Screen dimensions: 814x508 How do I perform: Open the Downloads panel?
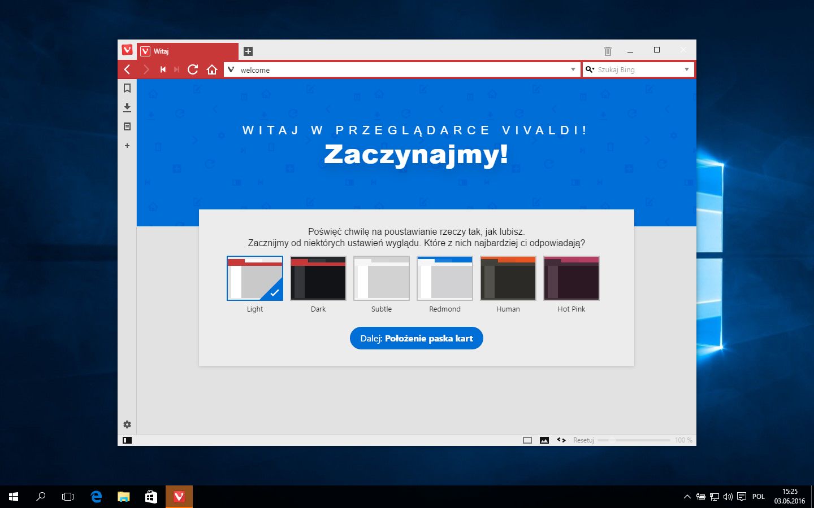click(x=127, y=107)
